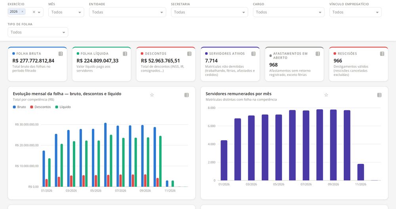Favorite the Servidores remunerados por mês chart
Viewport: 396px width, 209px height.
click(x=326, y=95)
